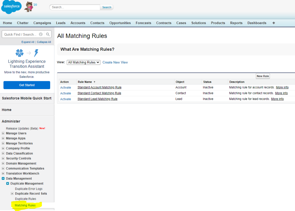Open the Forecasts tab

(143, 23)
